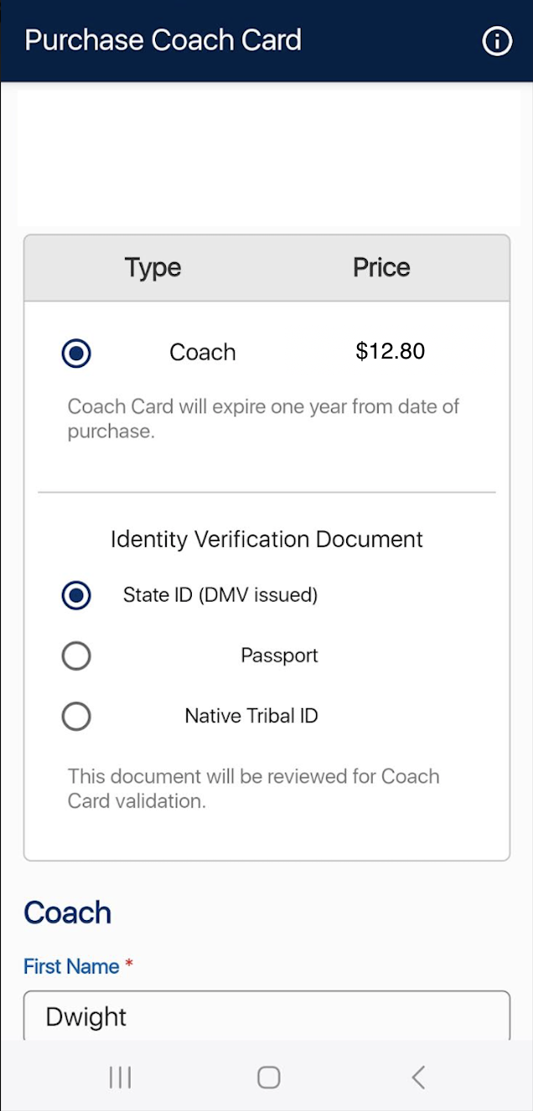The width and height of the screenshot is (533, 1111).
Task: Tap Android back navigation arrow
Action: click(x=418, y=1077)
